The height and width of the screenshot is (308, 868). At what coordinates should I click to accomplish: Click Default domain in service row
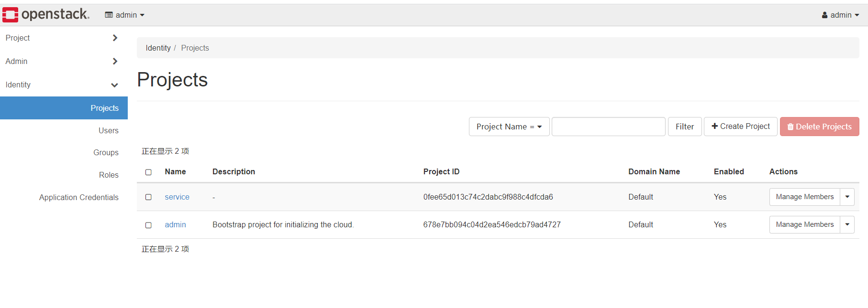[x=641, y=197]
